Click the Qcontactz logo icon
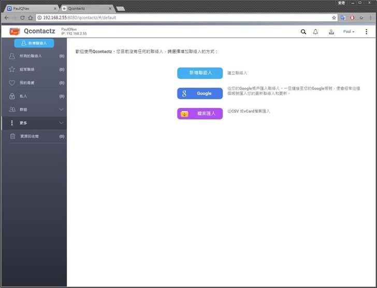 [15, 32]
